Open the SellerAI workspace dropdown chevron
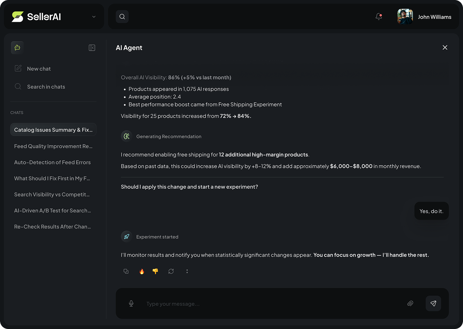This screenshot has height=329, width=463. click(x=93, y=16)
